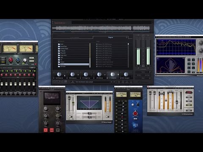This screenshot has width=203, height=152.
Task: Select the highlighted Waves folder in list
Action: 73,64
